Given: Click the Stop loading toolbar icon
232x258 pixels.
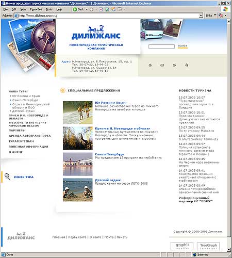Looking at the screenshot, I should (x=101, y=9).
